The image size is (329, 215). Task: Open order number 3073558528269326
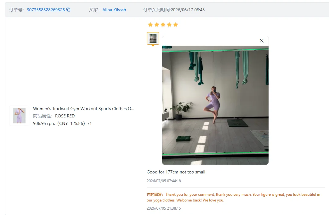[x=46, y=10]
